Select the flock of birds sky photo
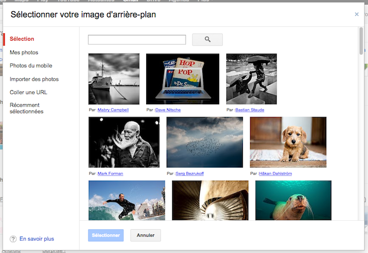368x253 pixels. point(205,142)
